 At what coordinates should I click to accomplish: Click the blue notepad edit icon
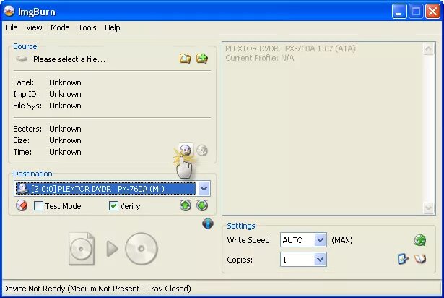point(403,259)
